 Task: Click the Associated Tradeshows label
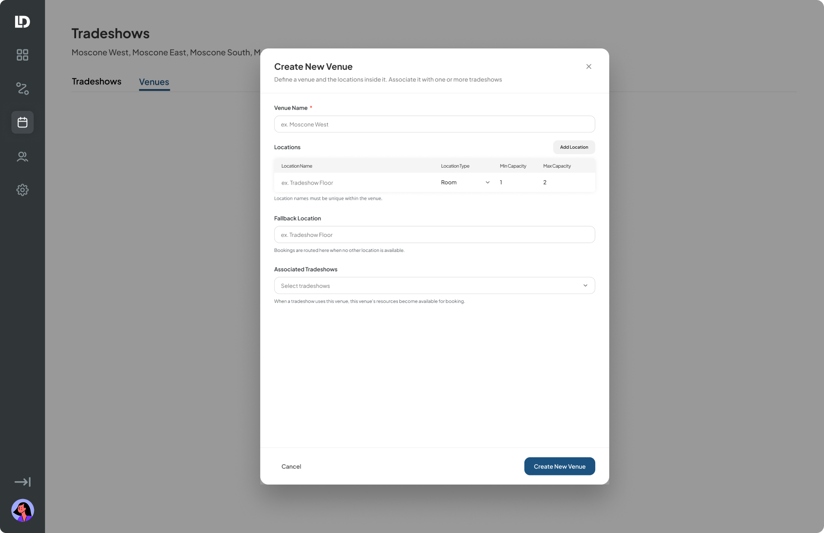305,269
